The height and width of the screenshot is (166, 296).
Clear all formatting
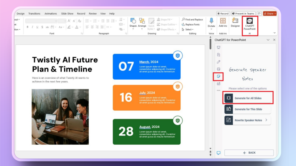tap(79, 21)
